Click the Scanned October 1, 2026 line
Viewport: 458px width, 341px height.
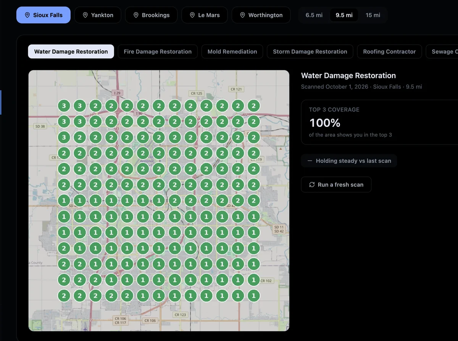coord(361,87)
